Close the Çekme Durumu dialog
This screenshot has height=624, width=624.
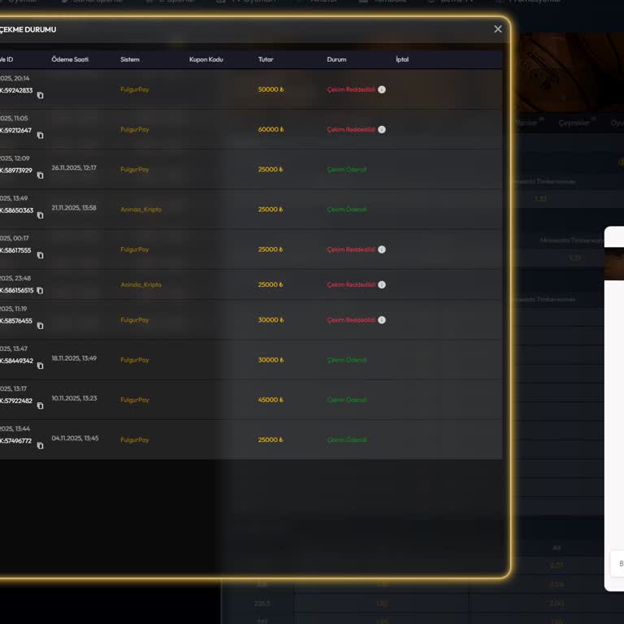pyautogui.click(x=497, y=29)
